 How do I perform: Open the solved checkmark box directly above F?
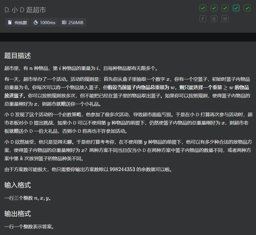pos(203,8)
